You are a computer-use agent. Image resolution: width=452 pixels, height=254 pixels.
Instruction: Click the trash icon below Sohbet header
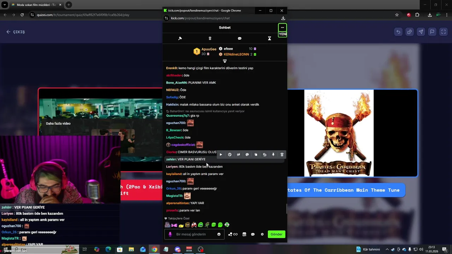pos(210,38)
